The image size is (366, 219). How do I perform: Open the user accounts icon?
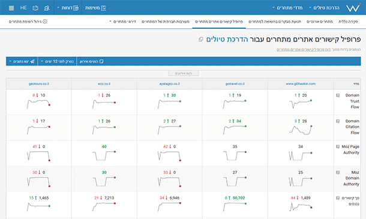point(47,8)
